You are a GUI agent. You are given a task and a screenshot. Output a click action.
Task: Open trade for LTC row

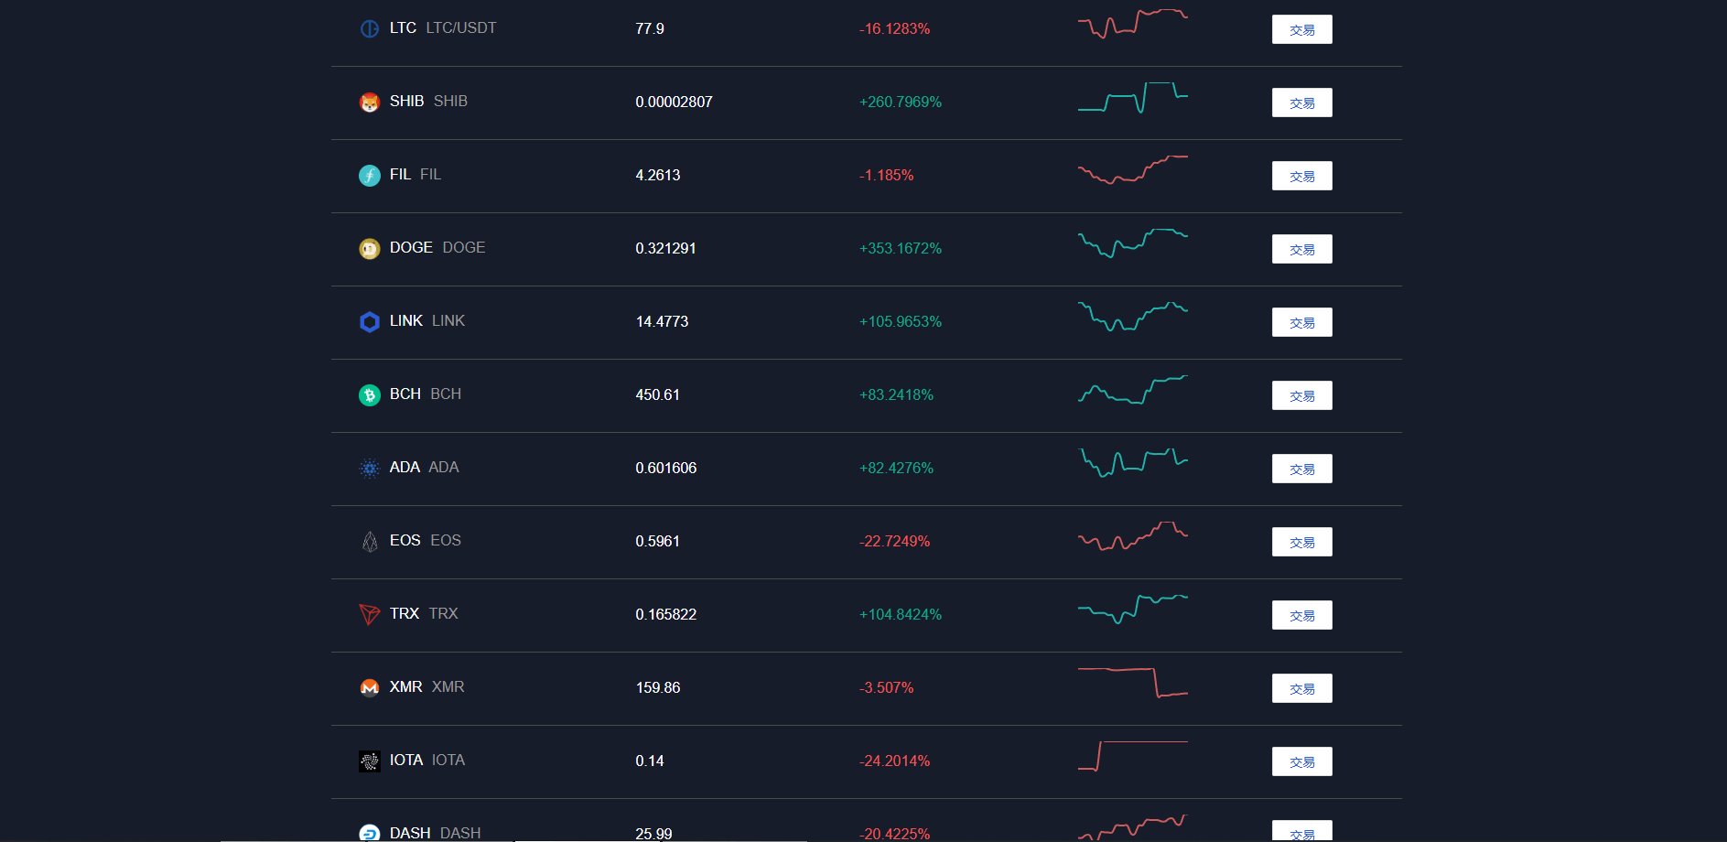tap(1301, 29)
